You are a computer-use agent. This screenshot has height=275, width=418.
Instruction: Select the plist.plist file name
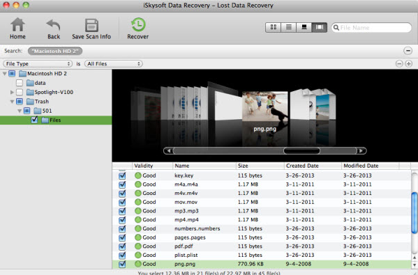tap(186, 255)
